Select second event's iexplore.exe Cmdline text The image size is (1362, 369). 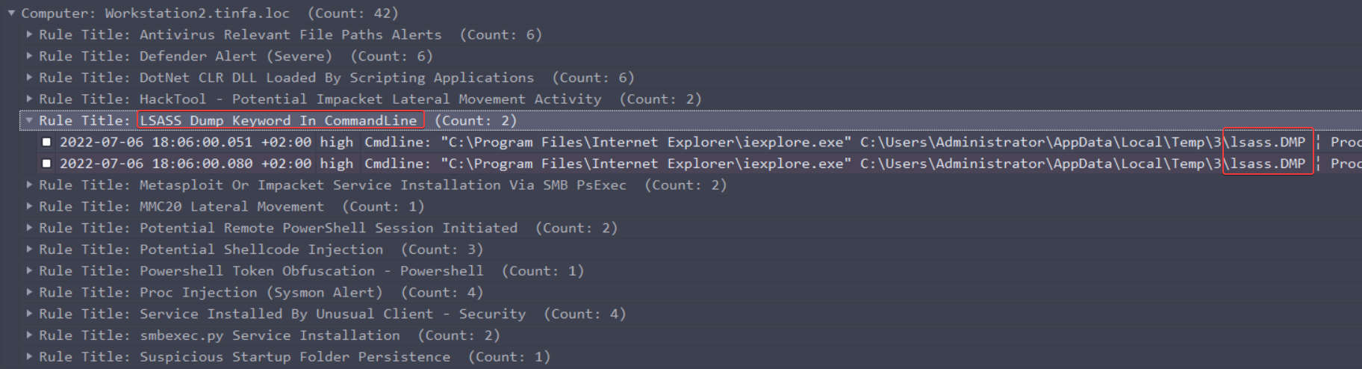tap(646, 164)
